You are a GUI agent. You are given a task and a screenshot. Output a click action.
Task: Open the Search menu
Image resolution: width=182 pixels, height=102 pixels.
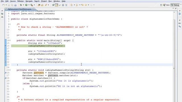pos(37,1)
